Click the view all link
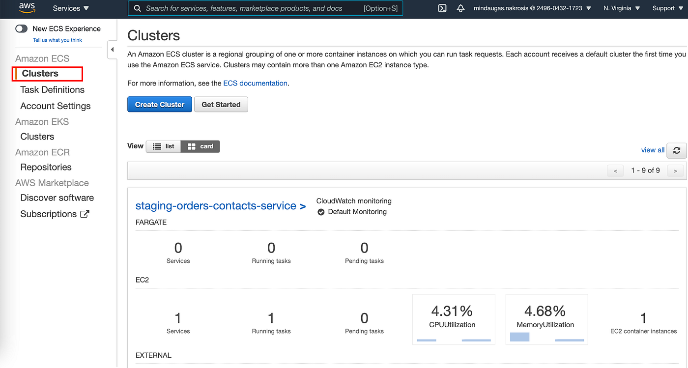The height and width of the screenshot is (368, 688). click(653, 150)
